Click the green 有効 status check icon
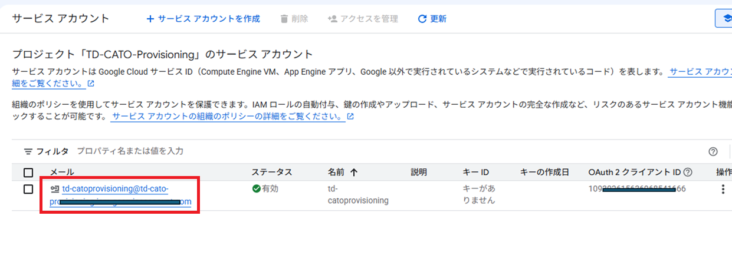The image size is (732, 272). 256,189
